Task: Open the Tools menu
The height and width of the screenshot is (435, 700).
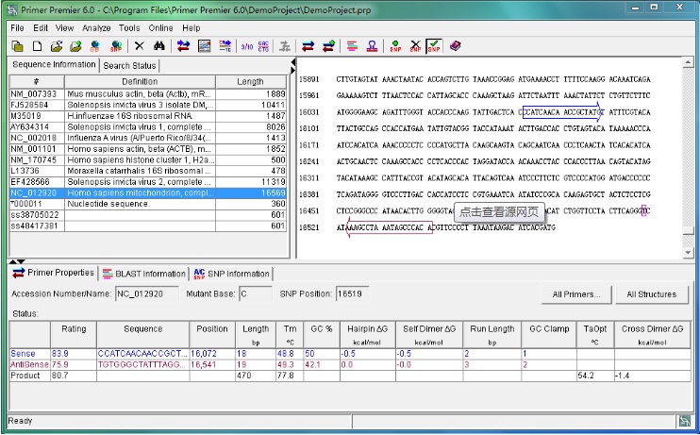Action: [x=129, y=27]
